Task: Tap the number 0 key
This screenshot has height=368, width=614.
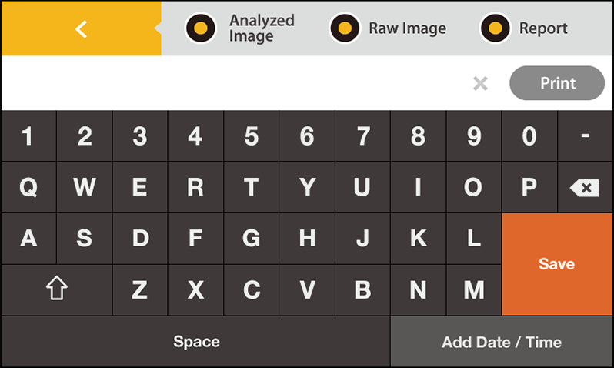Action: click(529, 136)
